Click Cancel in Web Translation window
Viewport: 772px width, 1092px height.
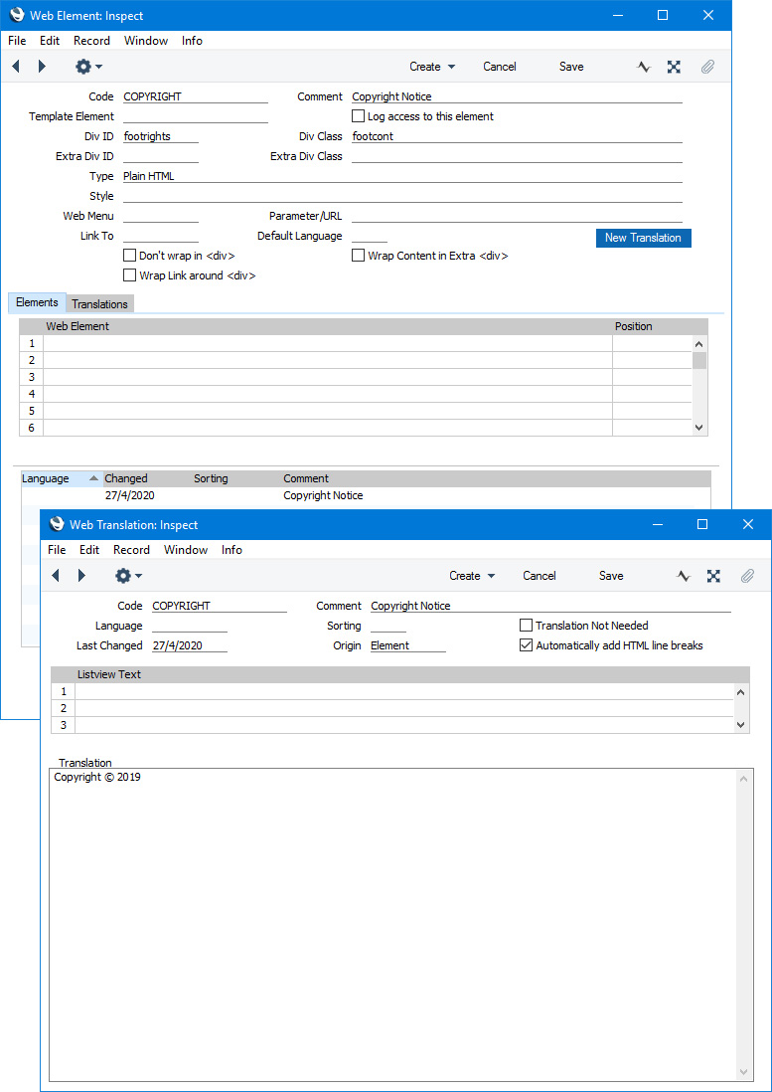[x=539, y=576]
